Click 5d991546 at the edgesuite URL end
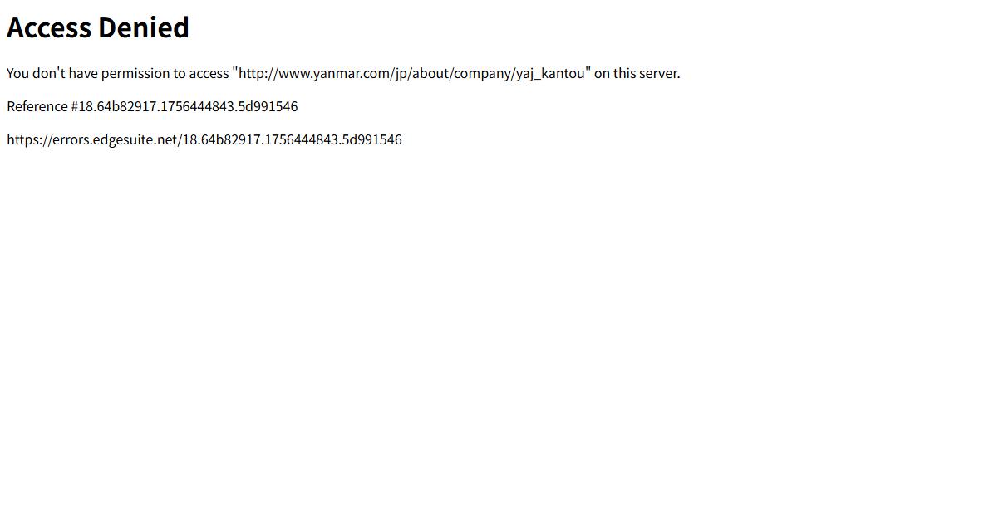Screen dimensions: 984x518 (x=372, y=139)
